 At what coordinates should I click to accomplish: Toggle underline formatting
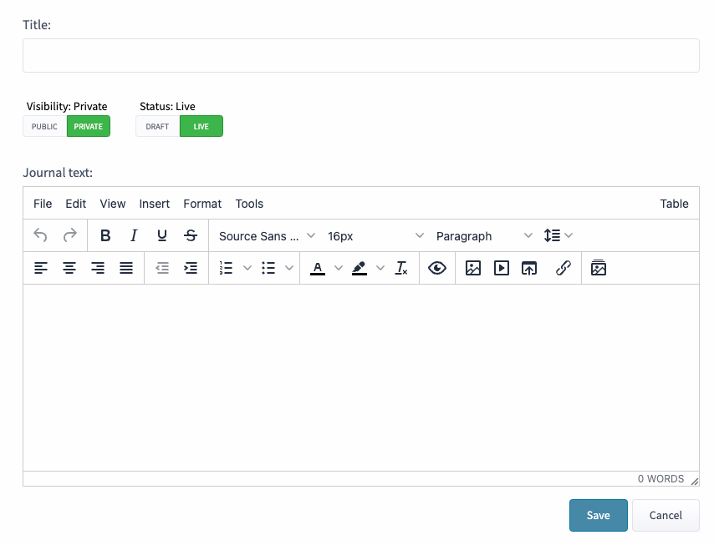[x=161, y=235]
